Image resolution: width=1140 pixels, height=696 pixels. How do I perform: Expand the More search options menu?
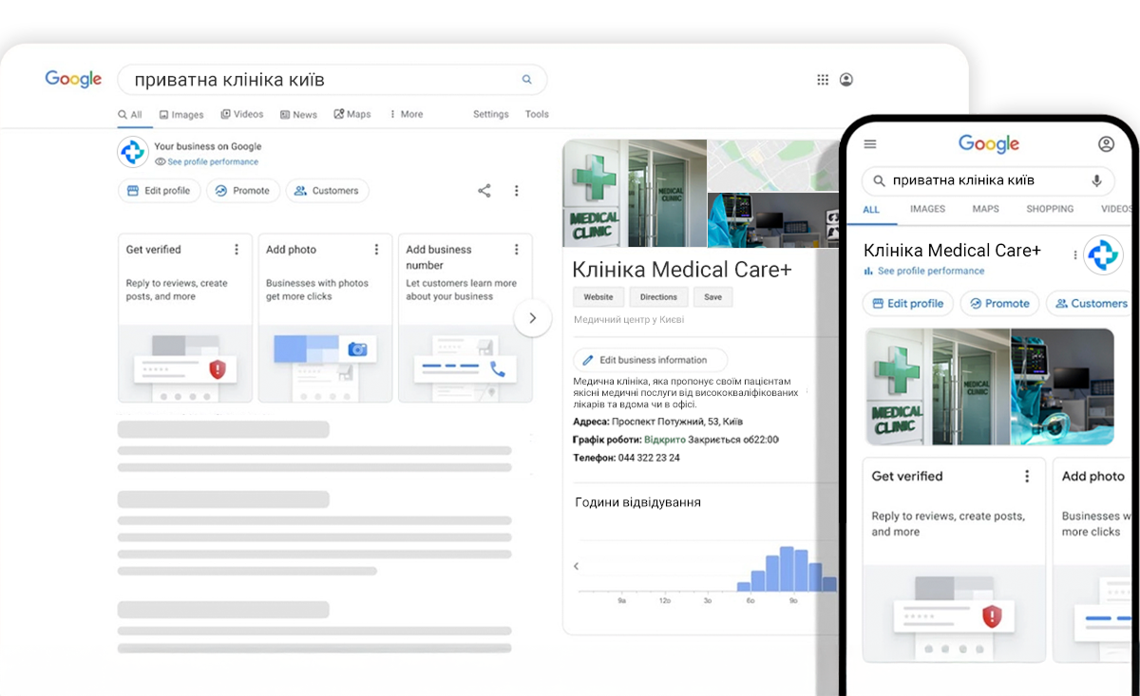tap(406, 114)
